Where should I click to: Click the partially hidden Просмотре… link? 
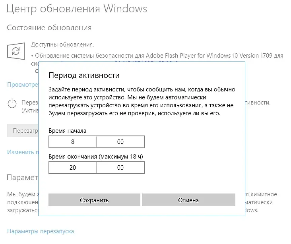click(23, 85)
